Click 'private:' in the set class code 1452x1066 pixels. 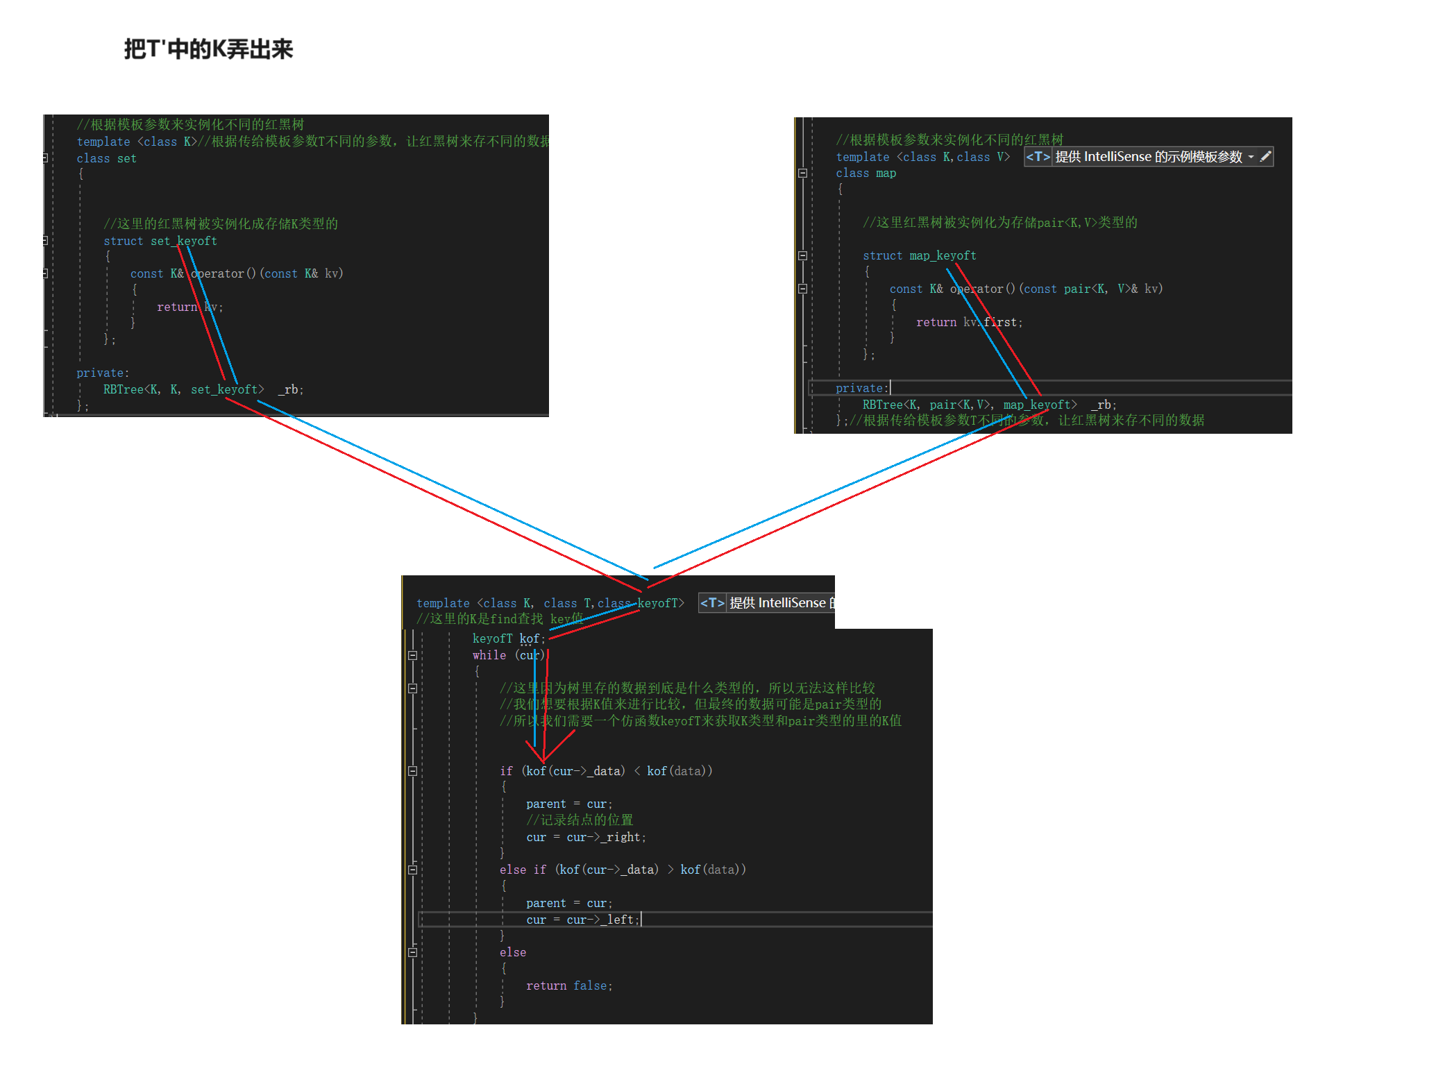coord(103,373)
